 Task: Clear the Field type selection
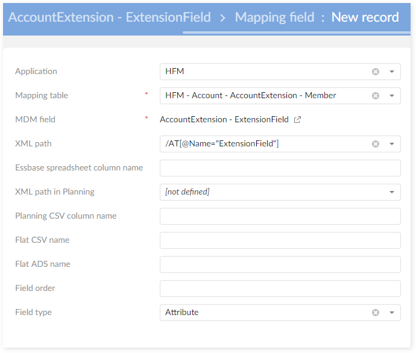coord(376,313)
